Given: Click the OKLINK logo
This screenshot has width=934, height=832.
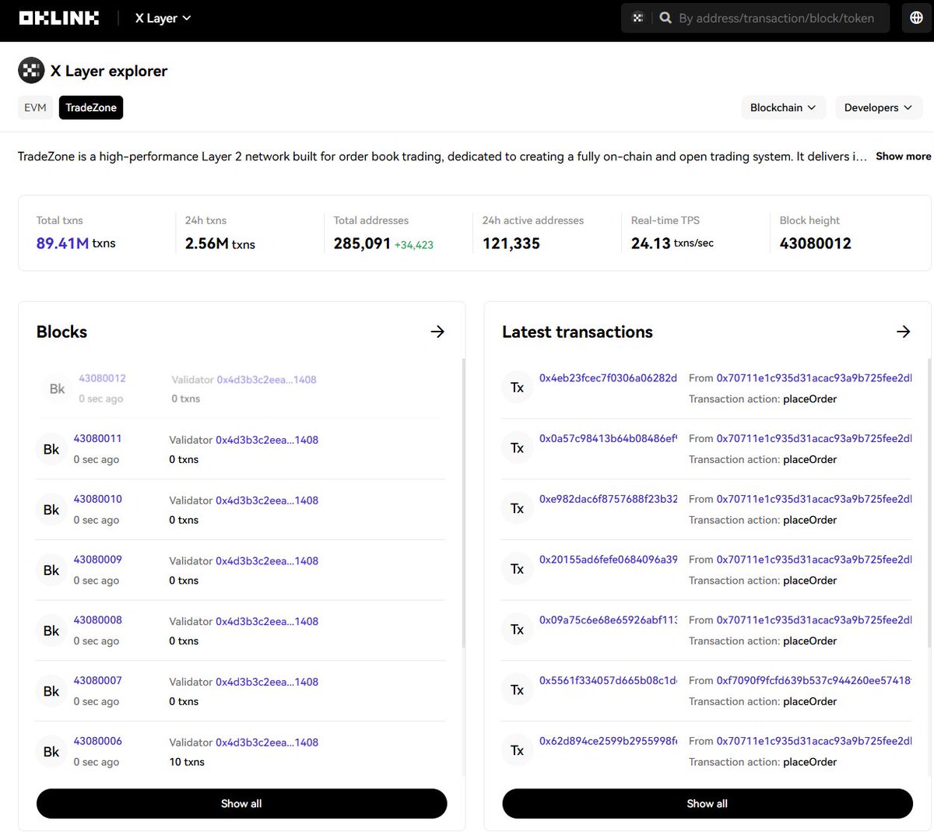Looking at the screenshot, I should [59, 18].
